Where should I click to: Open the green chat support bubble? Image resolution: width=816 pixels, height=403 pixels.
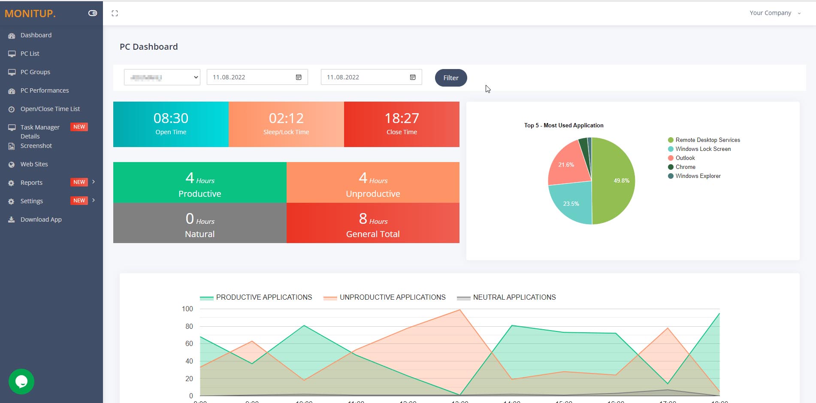point(21,382)
